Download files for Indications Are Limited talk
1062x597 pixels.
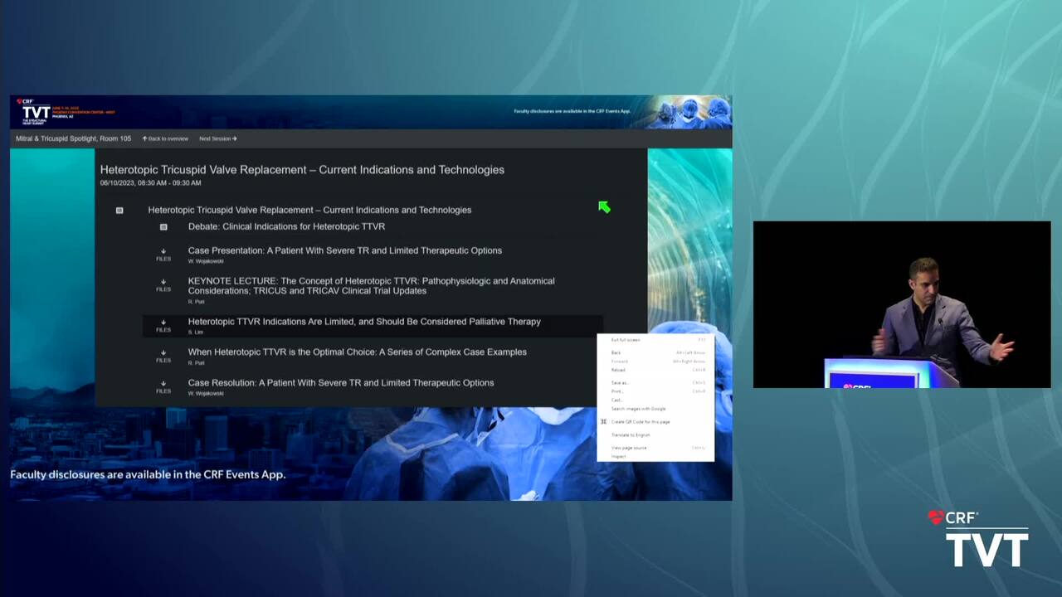(x=163, y=326)
